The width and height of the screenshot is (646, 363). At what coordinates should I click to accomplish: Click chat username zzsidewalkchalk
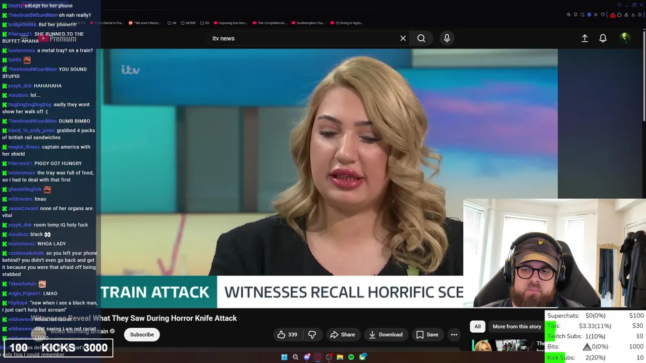coord(26,253)
